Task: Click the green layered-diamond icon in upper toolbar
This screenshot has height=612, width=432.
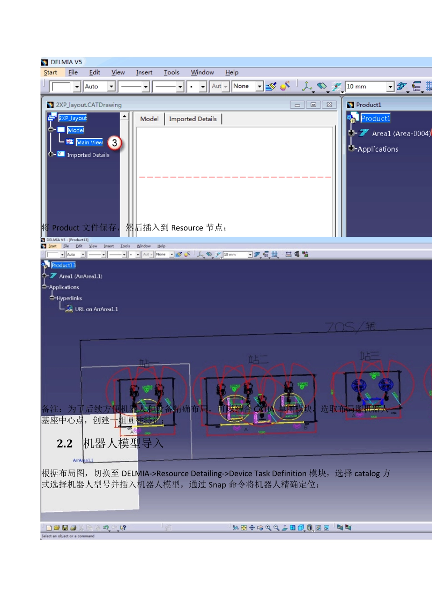Action: (x=321, y=86)
